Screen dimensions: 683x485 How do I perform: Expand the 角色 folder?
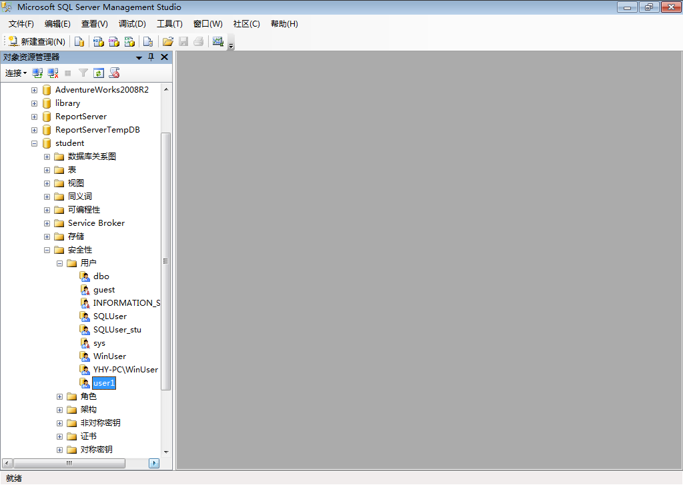coord(59,396)
